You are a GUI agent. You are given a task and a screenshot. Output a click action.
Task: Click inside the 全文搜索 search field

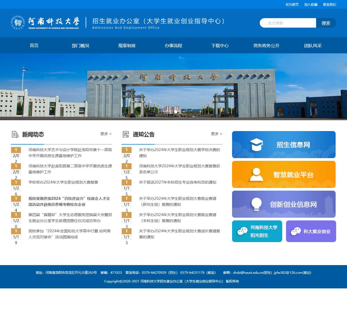(x=287, y=23)
